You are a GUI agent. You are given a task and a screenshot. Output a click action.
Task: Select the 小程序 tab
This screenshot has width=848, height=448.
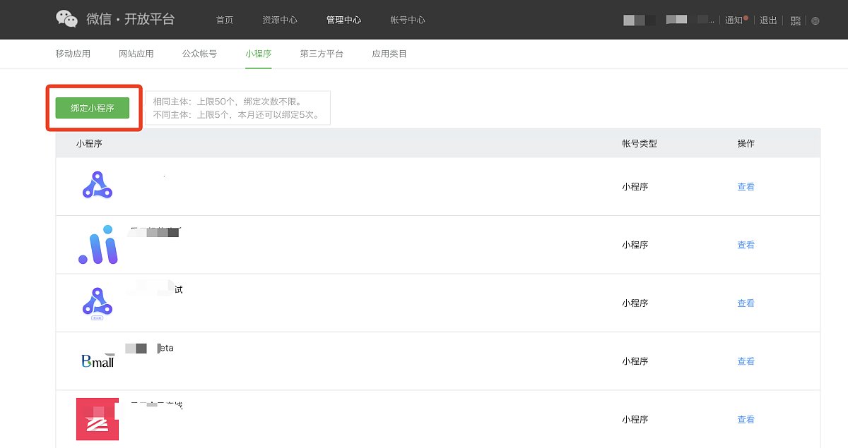tap(259, 54)
